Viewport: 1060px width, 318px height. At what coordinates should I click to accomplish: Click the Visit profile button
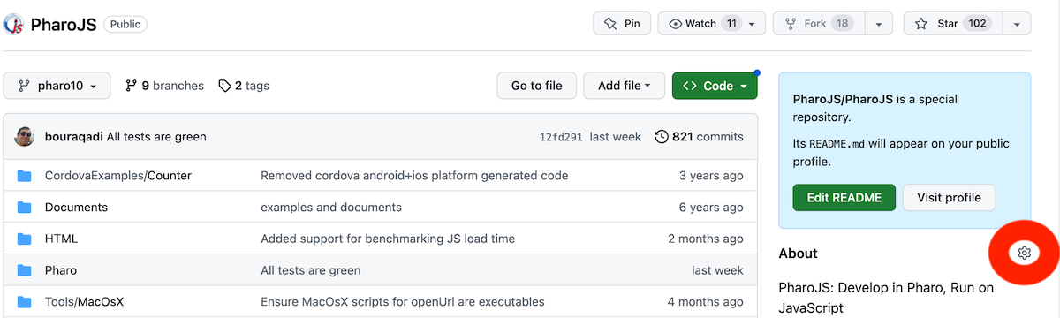[x=949, y=198]
